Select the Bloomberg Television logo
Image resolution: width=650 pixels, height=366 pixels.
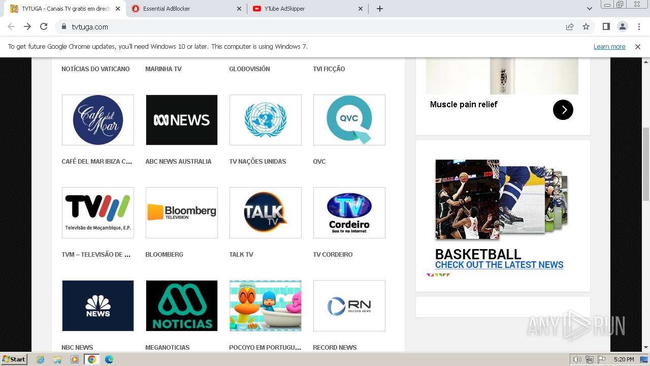pyautogui.click(x=182, y=212)
